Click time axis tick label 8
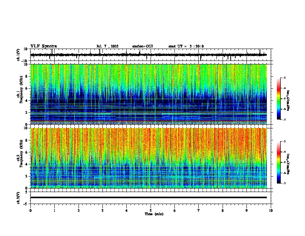305x236 pixels. tap(223, 211)
